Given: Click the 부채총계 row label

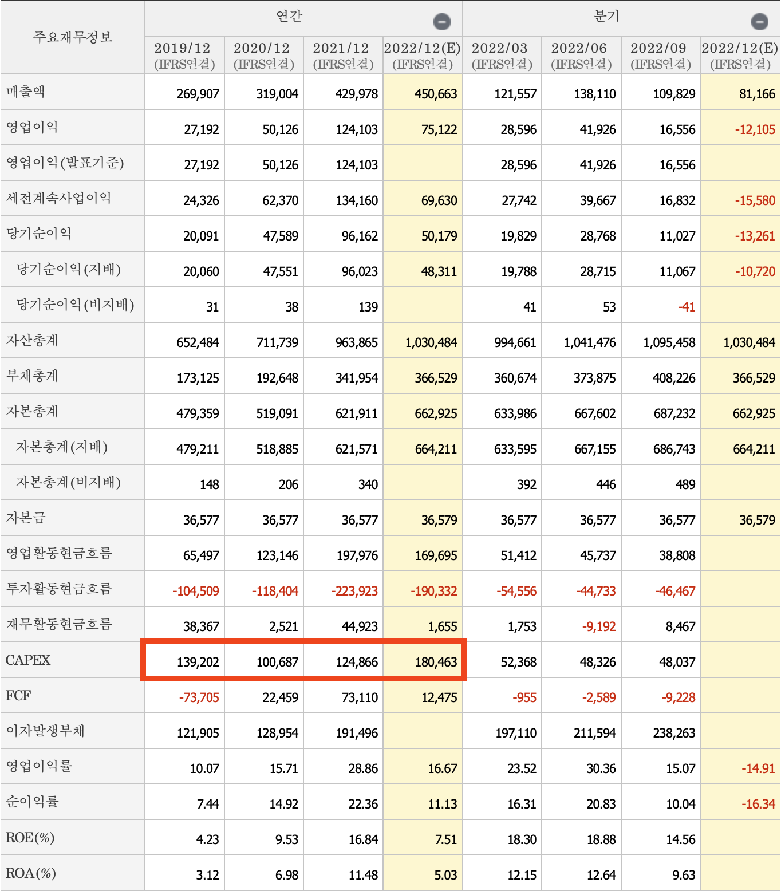Looking at the screenshot, I should tap(32, 376).
